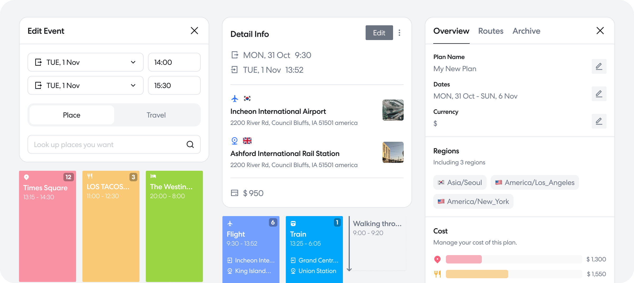Open the start date dropdown beside 14:00
Image resolution: width=634 pixels, height=283 pixels.
point(86,62)
